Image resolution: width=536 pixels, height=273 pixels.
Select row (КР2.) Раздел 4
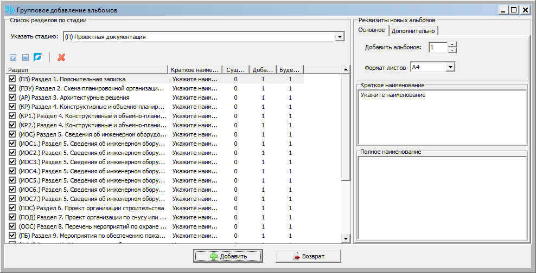(155, 125)
